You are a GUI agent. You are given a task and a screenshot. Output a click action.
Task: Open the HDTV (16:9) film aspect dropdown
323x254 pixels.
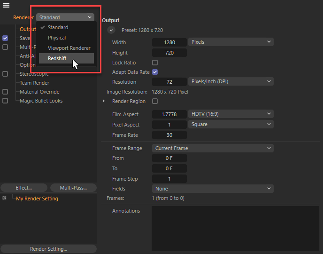point(231,114)
